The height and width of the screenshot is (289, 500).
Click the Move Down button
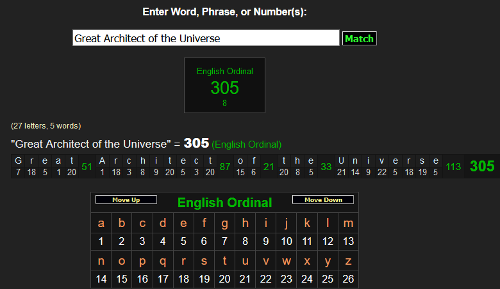(323, 200)
